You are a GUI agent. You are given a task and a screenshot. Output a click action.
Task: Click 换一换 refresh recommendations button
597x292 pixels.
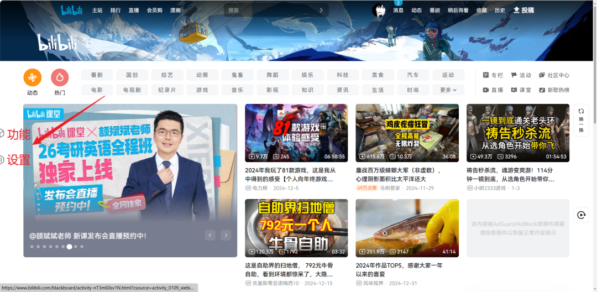click(581, 120)
